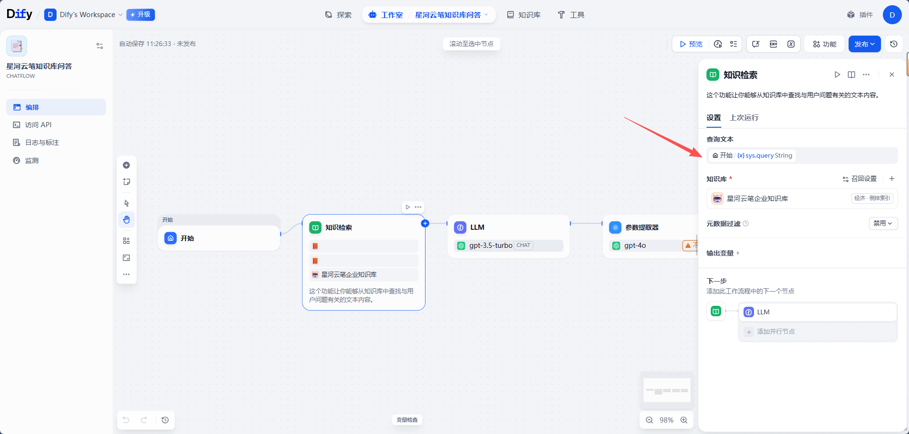Screen dimensions: 909x434
Task: Open the 98% zoom level menu
Action: click(x=667, y=420)
